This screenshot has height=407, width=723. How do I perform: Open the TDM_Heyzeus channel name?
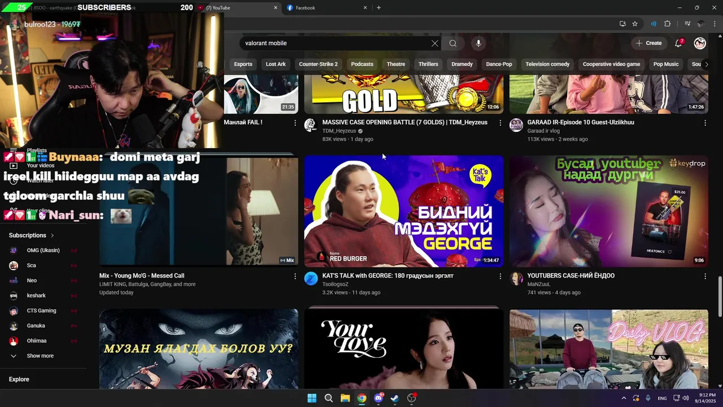tap(339, 131)
